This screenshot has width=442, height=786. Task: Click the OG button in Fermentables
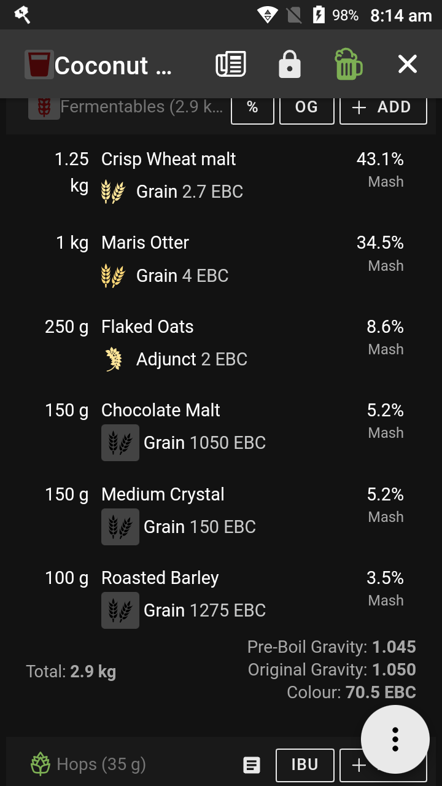[x=306, y=107]
